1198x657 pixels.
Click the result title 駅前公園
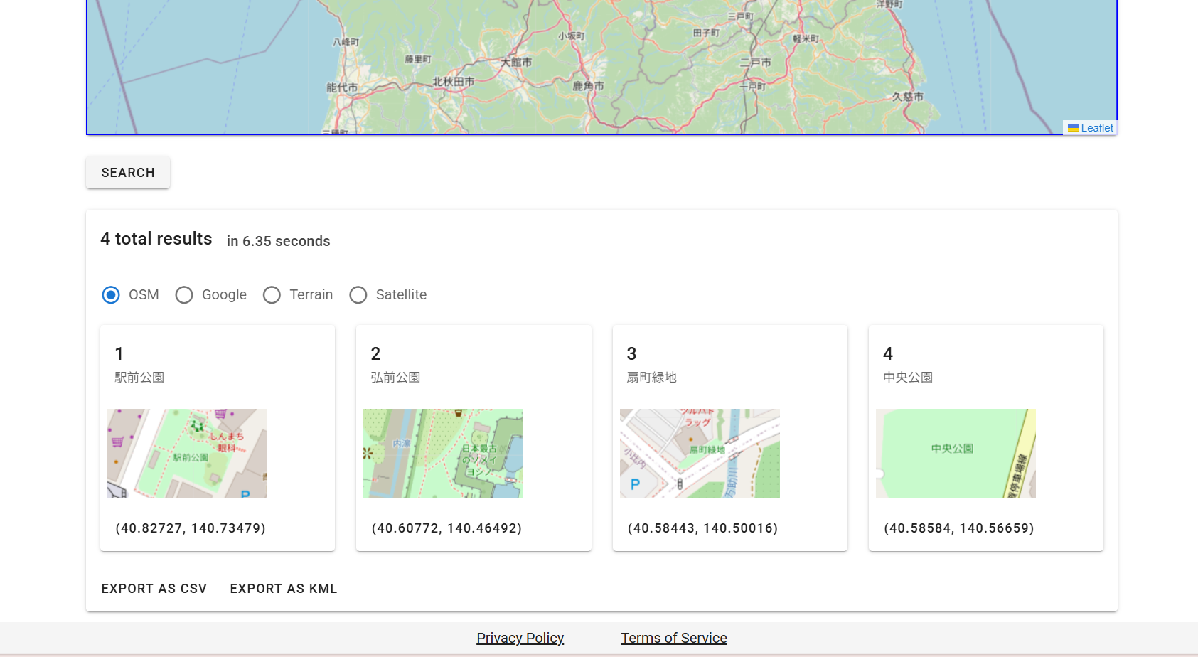click(x=139, y=378)
